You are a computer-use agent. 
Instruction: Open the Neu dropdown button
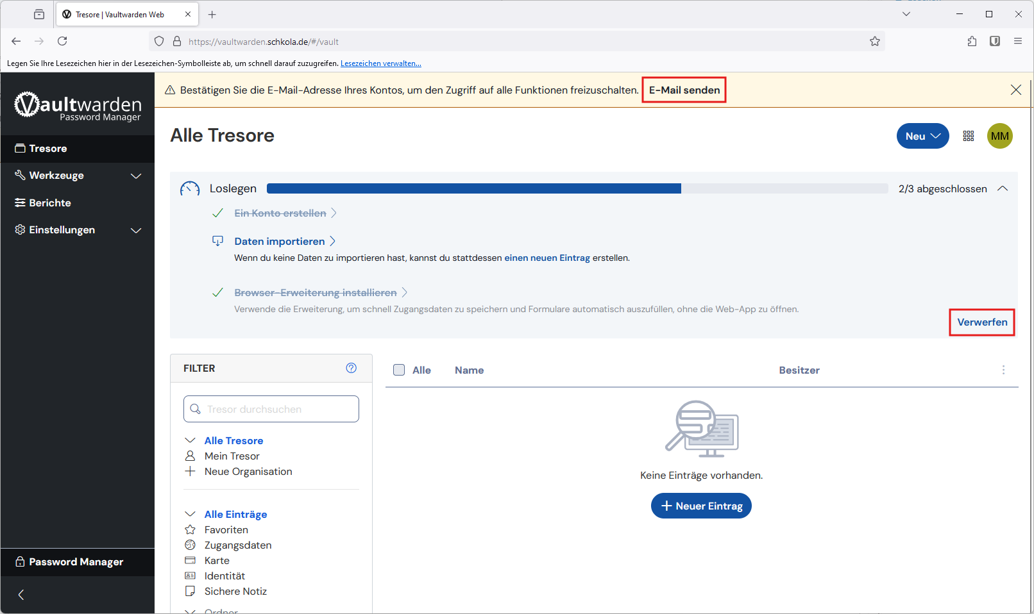pyautogui.click(x=922, y=136)
